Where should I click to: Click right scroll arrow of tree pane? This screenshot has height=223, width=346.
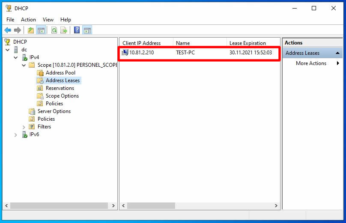click(113, 205)
